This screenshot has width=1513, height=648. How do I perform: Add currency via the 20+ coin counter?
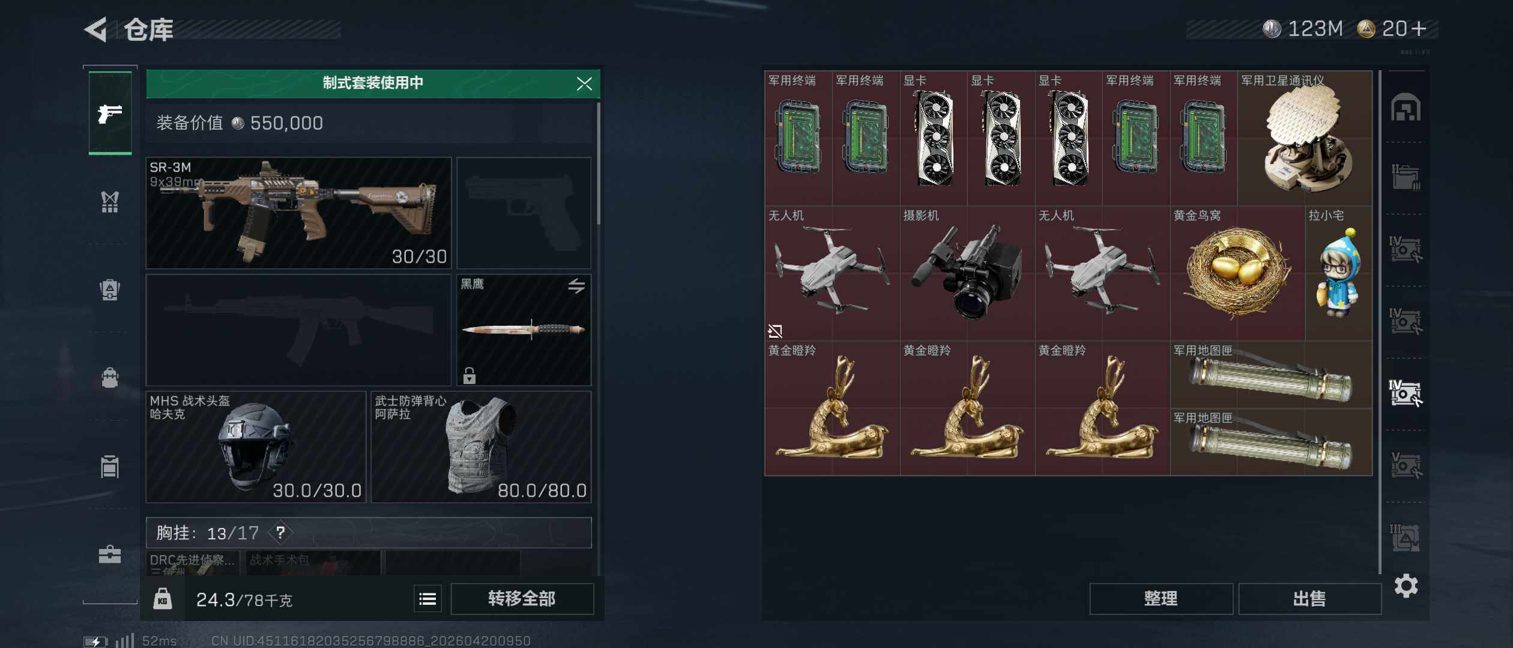pos(1392,29)
